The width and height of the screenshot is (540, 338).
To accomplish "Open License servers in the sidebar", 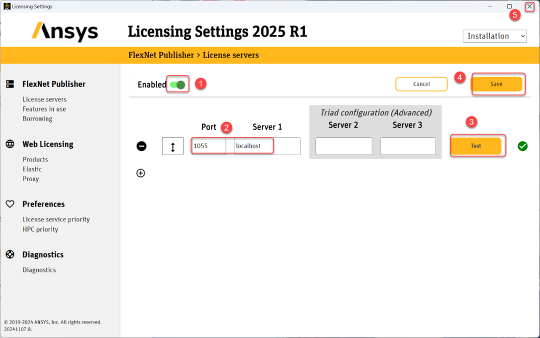I will [45, 99].
